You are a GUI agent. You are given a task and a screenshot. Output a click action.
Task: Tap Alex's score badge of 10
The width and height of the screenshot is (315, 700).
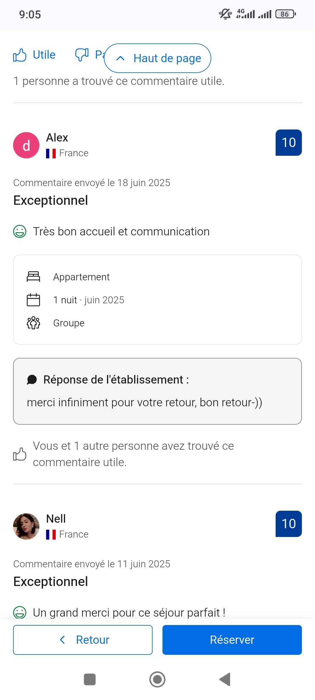(x=288, y=143)
